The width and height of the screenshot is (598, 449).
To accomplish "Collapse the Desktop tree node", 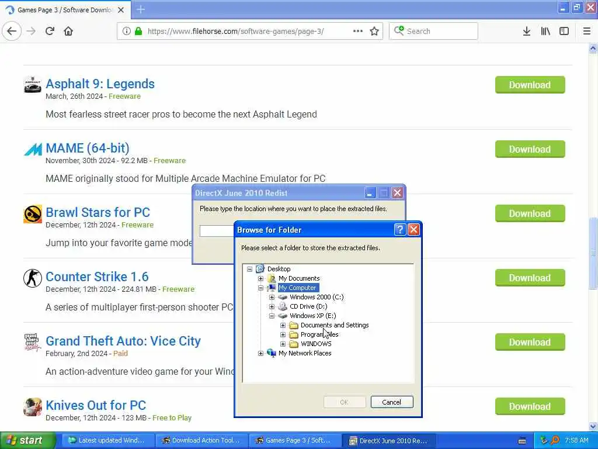I will point(250,269).
